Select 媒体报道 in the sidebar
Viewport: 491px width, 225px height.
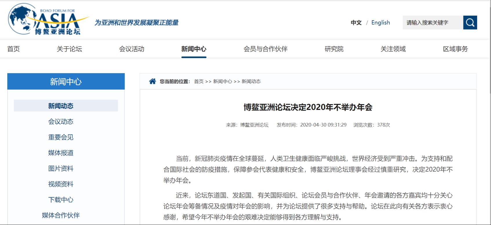61,153
